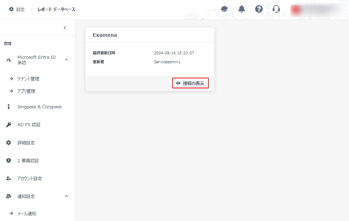349x221 pixels.
Task: Click the planet icon in header
Action: (x=224, y=9)
